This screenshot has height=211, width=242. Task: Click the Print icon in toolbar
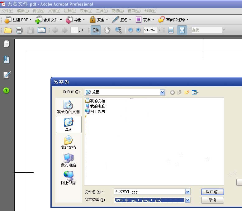point(19,30)
